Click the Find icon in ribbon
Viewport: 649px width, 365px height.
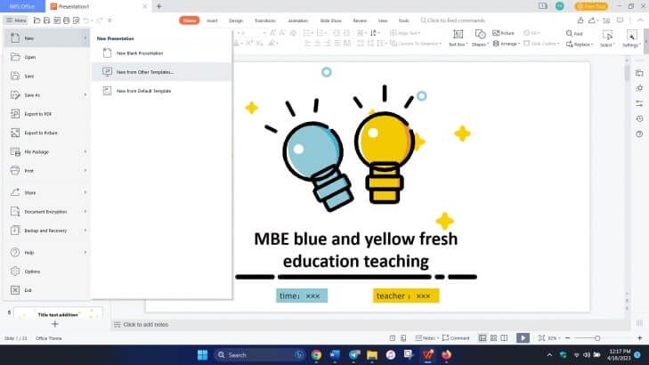pos(570,33)
